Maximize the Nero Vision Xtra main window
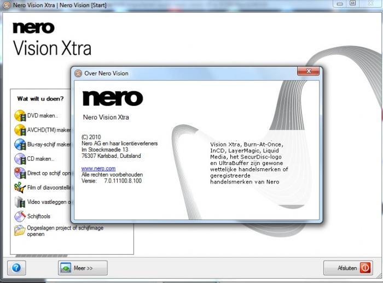The height and width of the screenshot is (283, 383). (353, 3)
